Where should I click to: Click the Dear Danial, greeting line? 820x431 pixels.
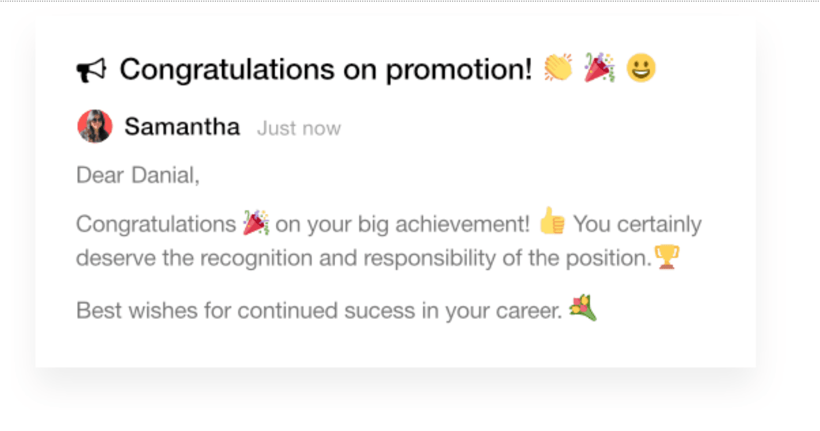coord(138,175)
